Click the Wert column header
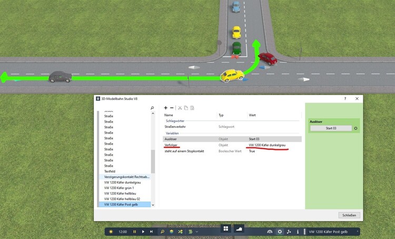Screen dimensions: 395x239 tap(252, 115)
